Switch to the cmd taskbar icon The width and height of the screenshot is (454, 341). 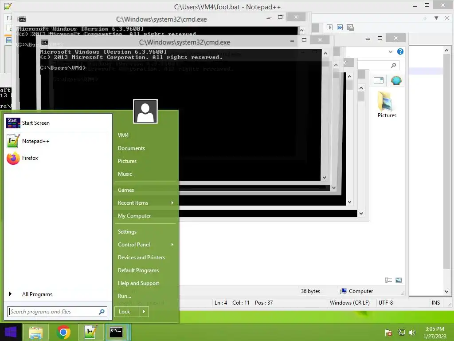[117, 332]
